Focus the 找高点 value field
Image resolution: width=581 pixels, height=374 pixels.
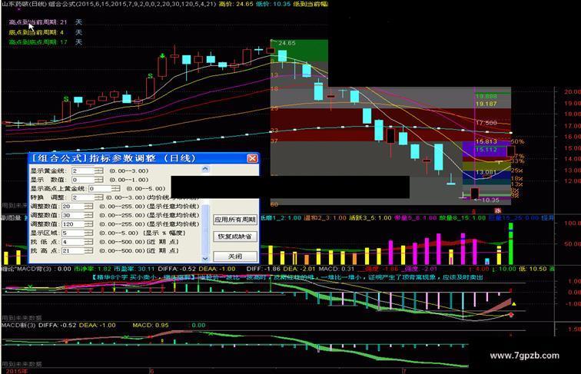tap(73, 250)
